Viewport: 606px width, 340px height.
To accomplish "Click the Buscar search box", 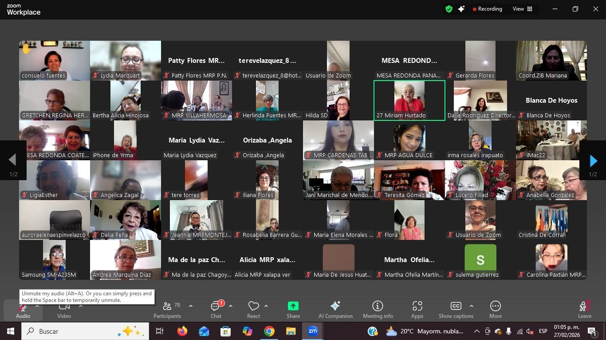I will 85,331.
